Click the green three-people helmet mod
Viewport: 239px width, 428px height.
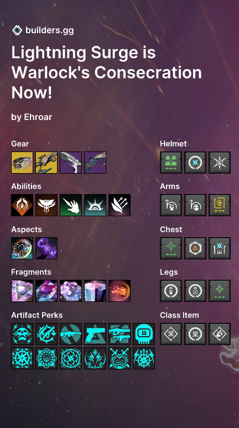[x=171, y=163]
